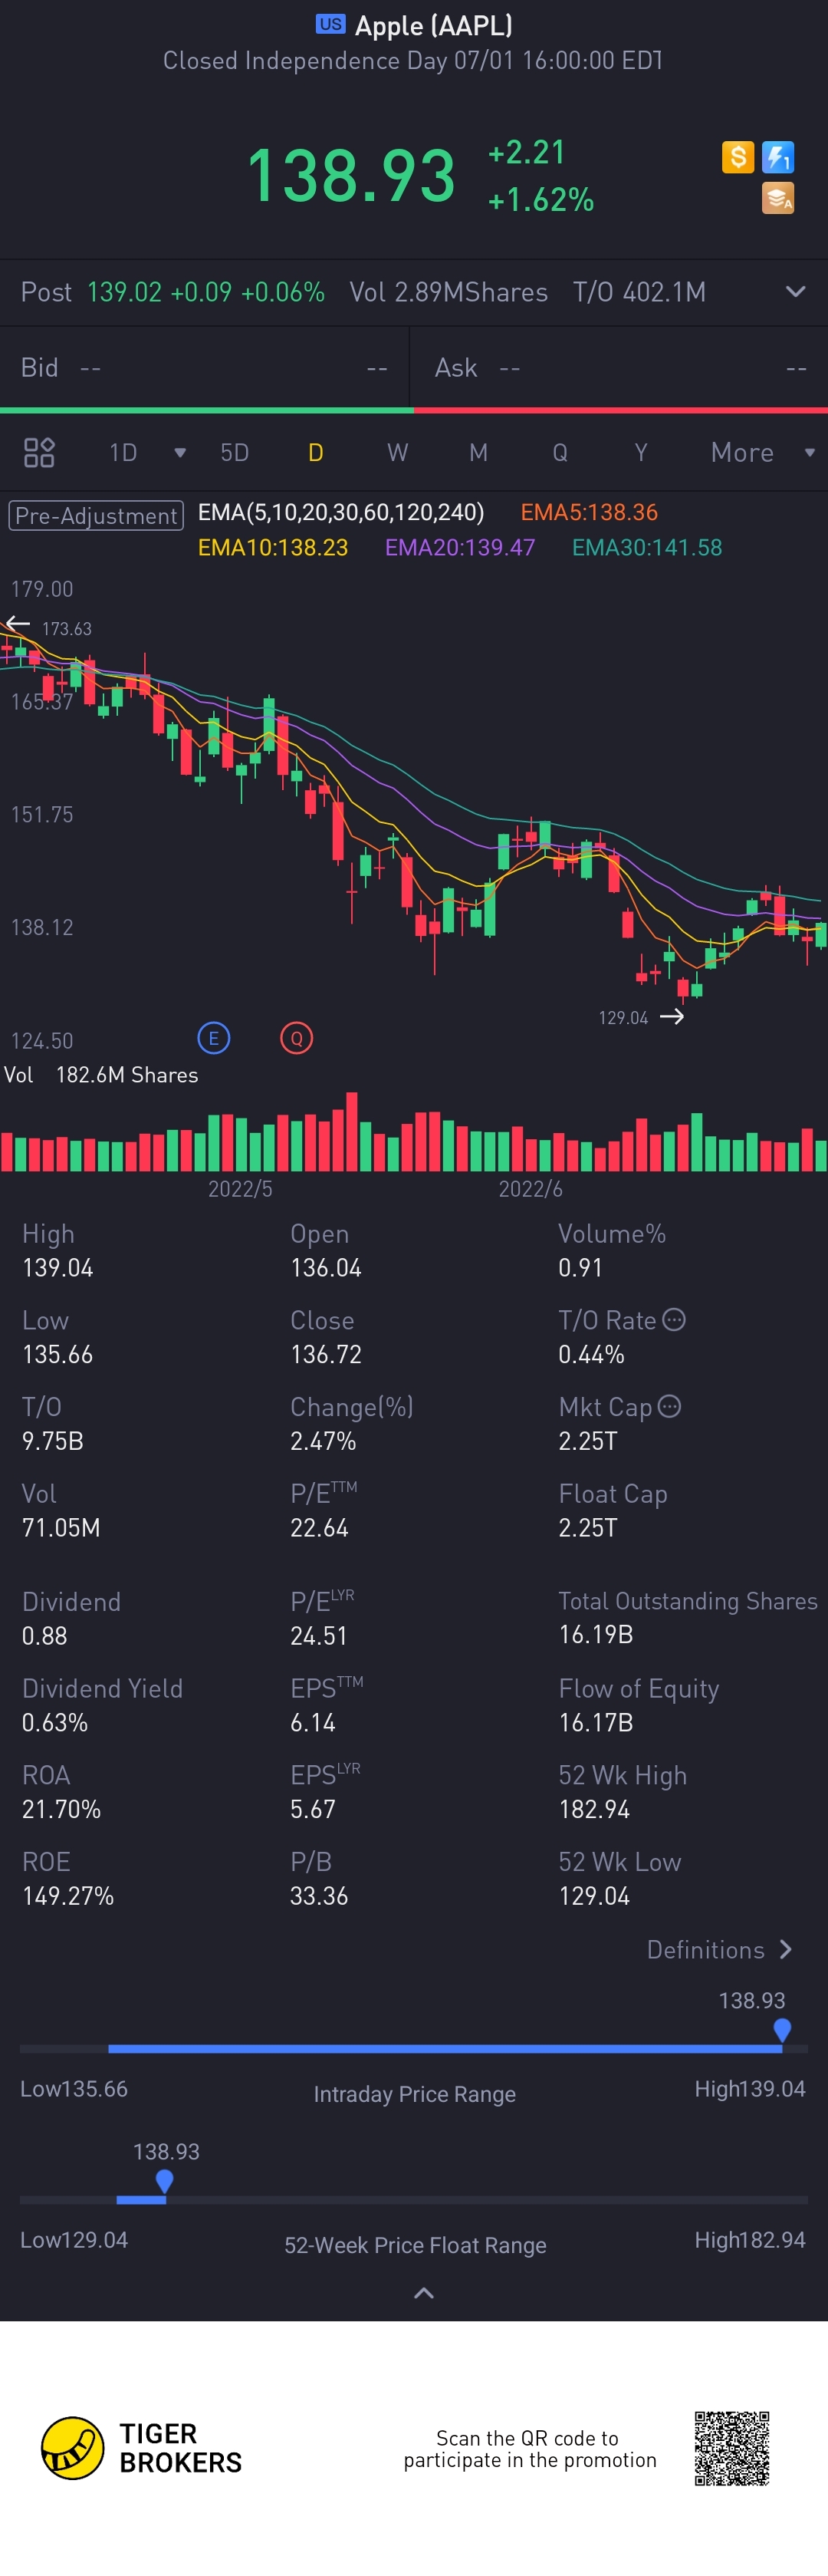Select the M monthly chart tab
828x2576 pixels.
point(478,453)
